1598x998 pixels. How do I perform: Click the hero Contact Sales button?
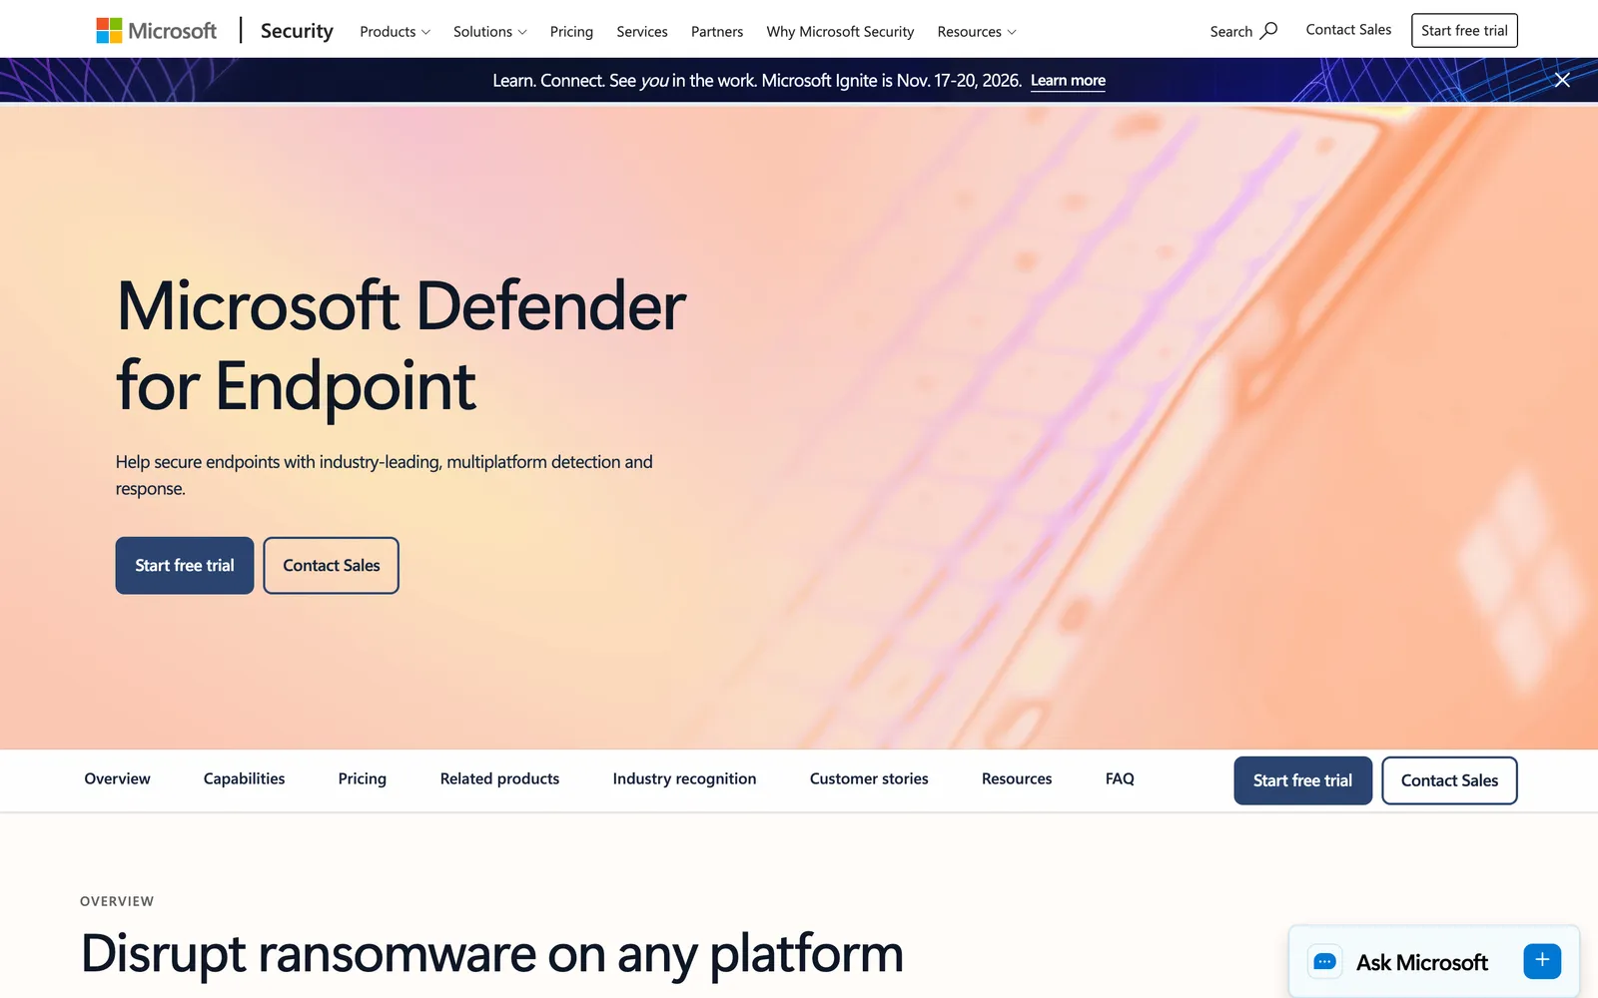(x=332, y=566)
